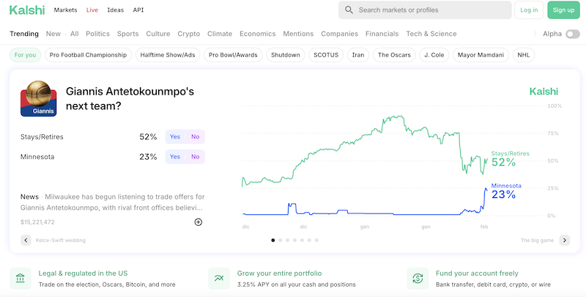Click the magnifier icon in the search bar

(349, 10)
